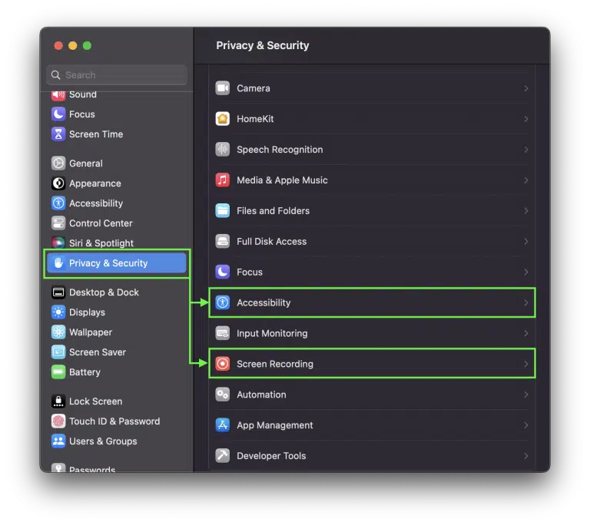
Task: Open Touch ID & Password label
Action: click(x=114, y=421)
